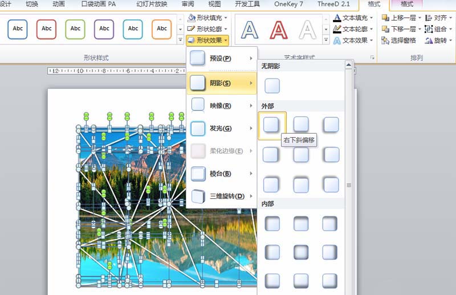This screenshot has height=295, width=456.
Task: Switch to the 动画 animations tab
Action: [59, 4]
